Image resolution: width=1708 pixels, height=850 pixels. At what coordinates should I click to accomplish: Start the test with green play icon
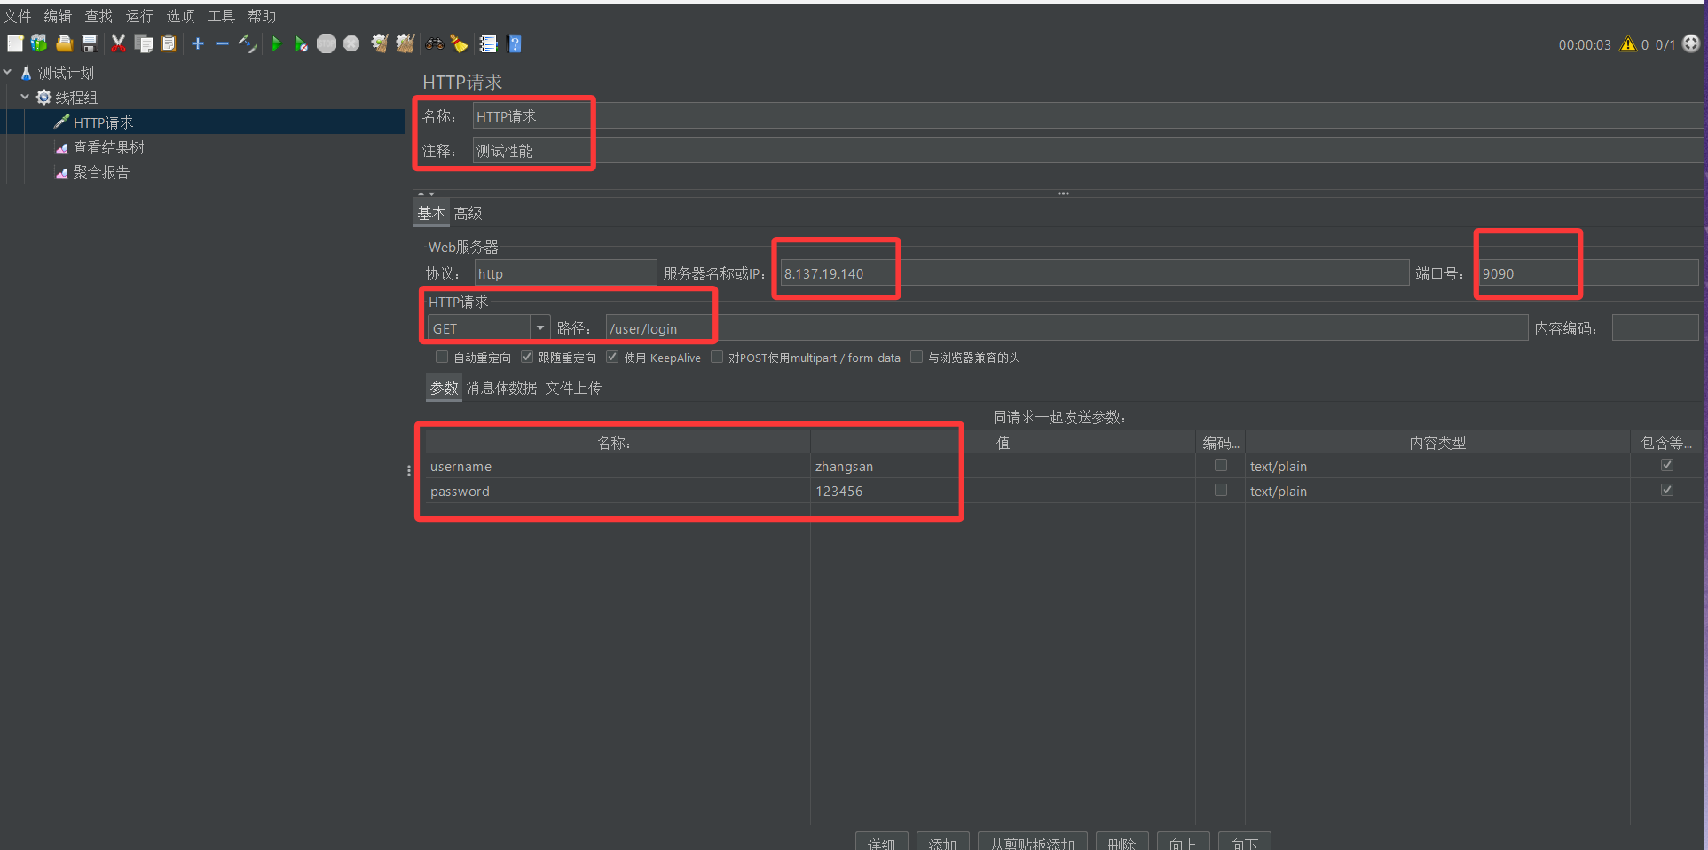click(277, 43)
